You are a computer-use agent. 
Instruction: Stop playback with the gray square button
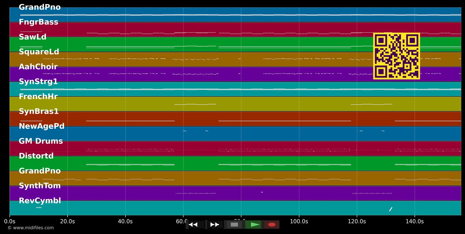pos(234,225)
